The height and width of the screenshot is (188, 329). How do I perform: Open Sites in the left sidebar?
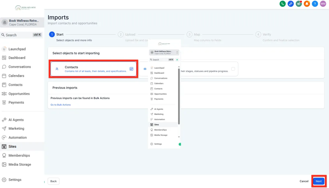tap(22, 146)
